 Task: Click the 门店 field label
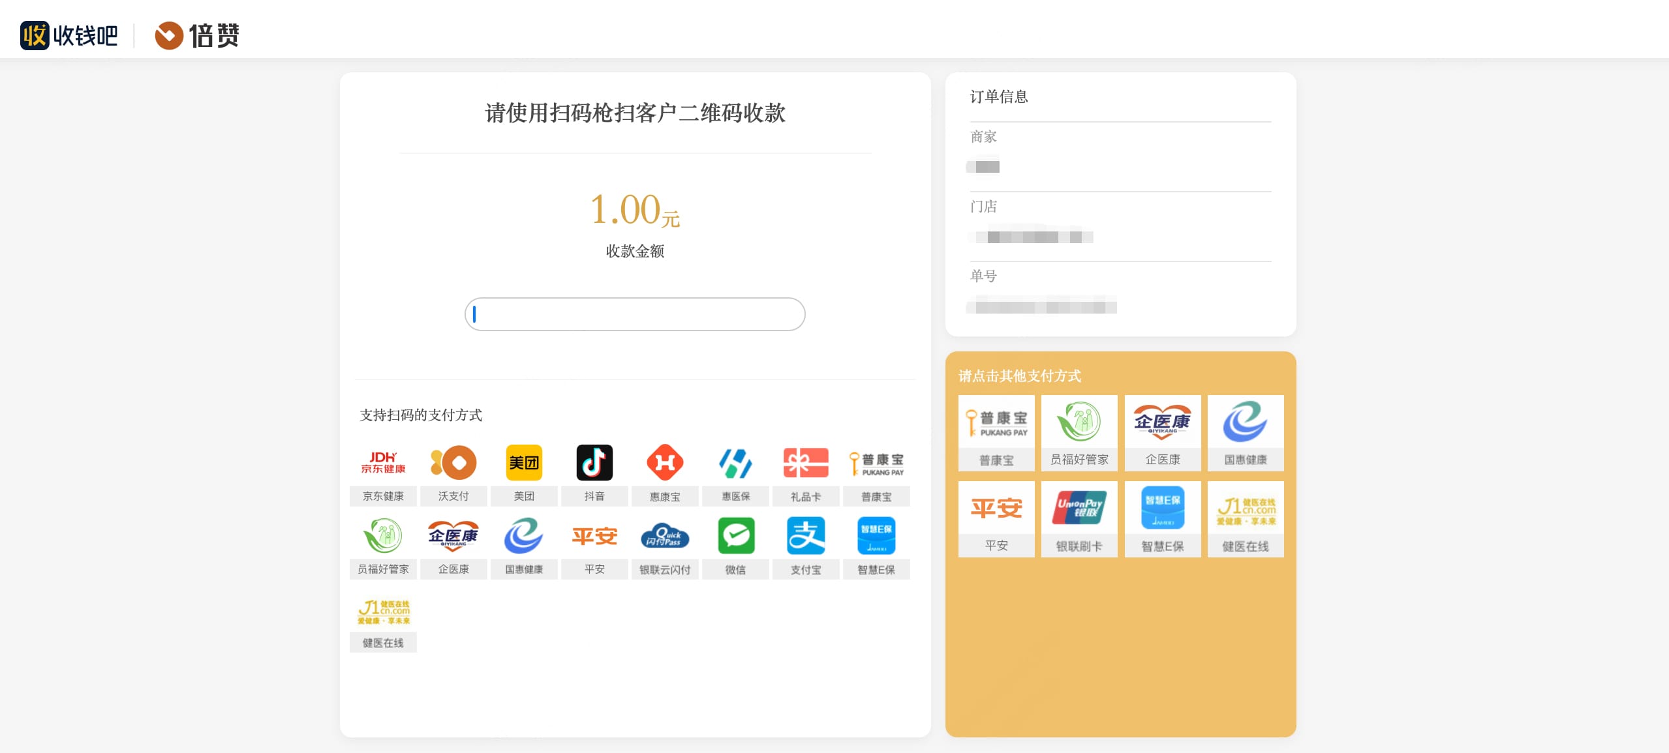pyautogui.click(x=983, y=207)
